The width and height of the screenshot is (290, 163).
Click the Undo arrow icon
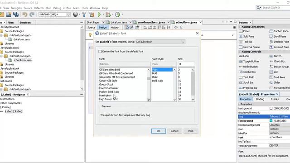25,14
